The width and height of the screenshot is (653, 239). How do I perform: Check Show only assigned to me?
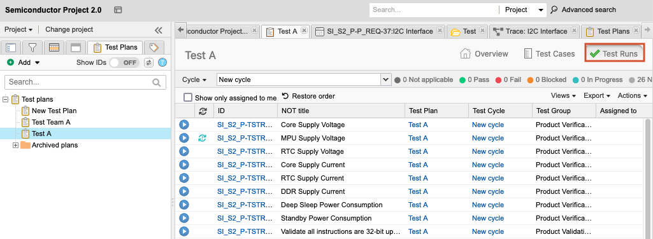(x=188, y=98)
